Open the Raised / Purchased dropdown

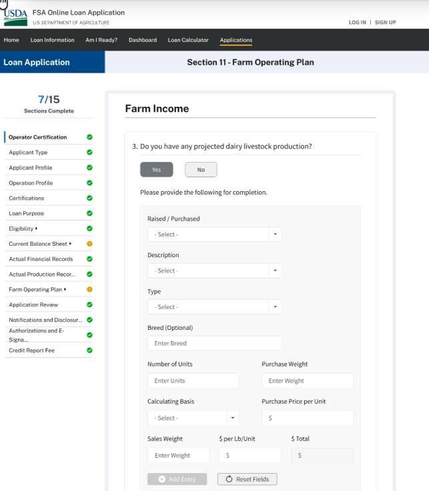[x=214, y=235]
